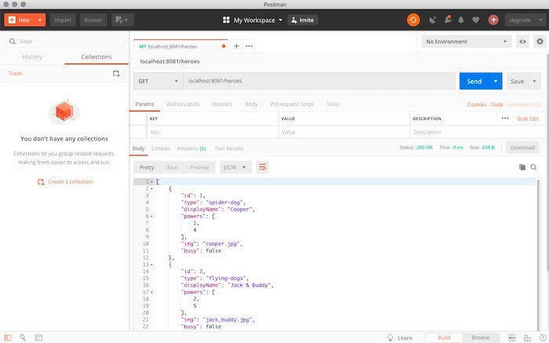Open the satellite capture requests icon
Image resolution: width=549 pixels, height=343 pixels.
point(433,20)
